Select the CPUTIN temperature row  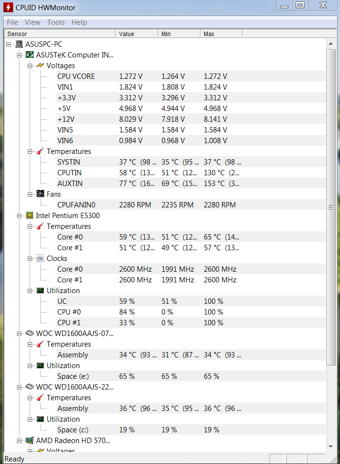tap(191, 173)
